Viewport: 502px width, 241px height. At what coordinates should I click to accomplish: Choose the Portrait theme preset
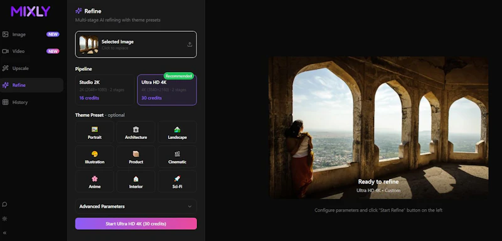[x=95, y=132]
